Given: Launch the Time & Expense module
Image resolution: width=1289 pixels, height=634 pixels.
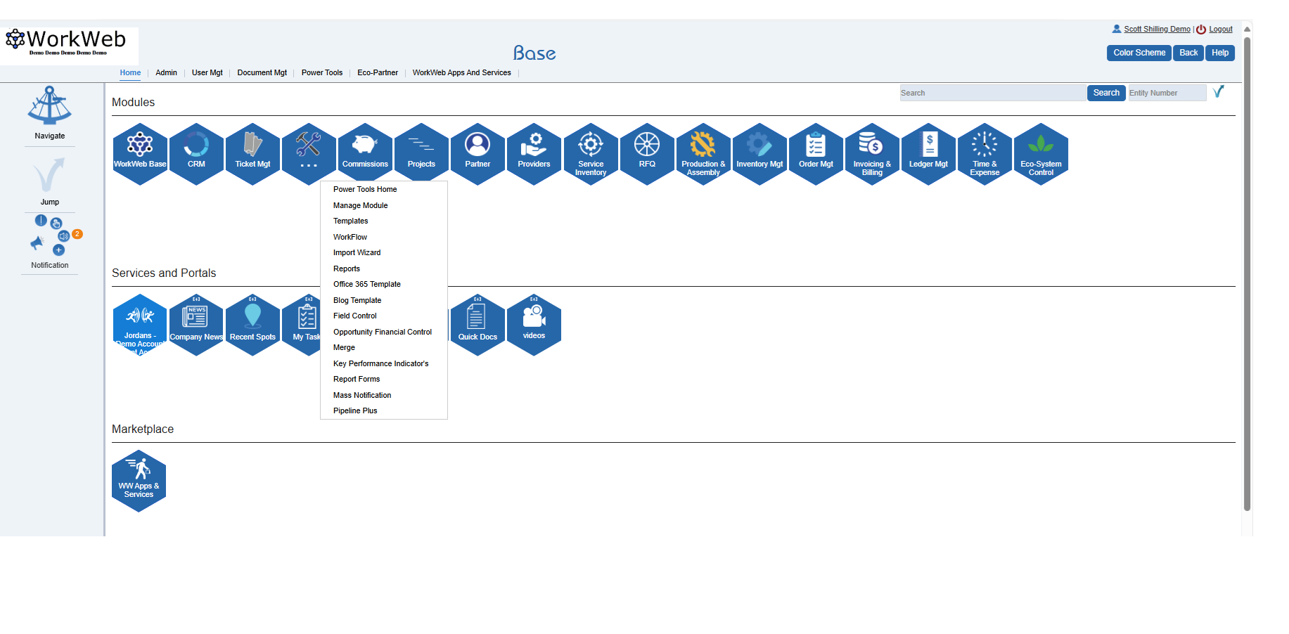Looking at the screenshot, I should click(985, 153).
